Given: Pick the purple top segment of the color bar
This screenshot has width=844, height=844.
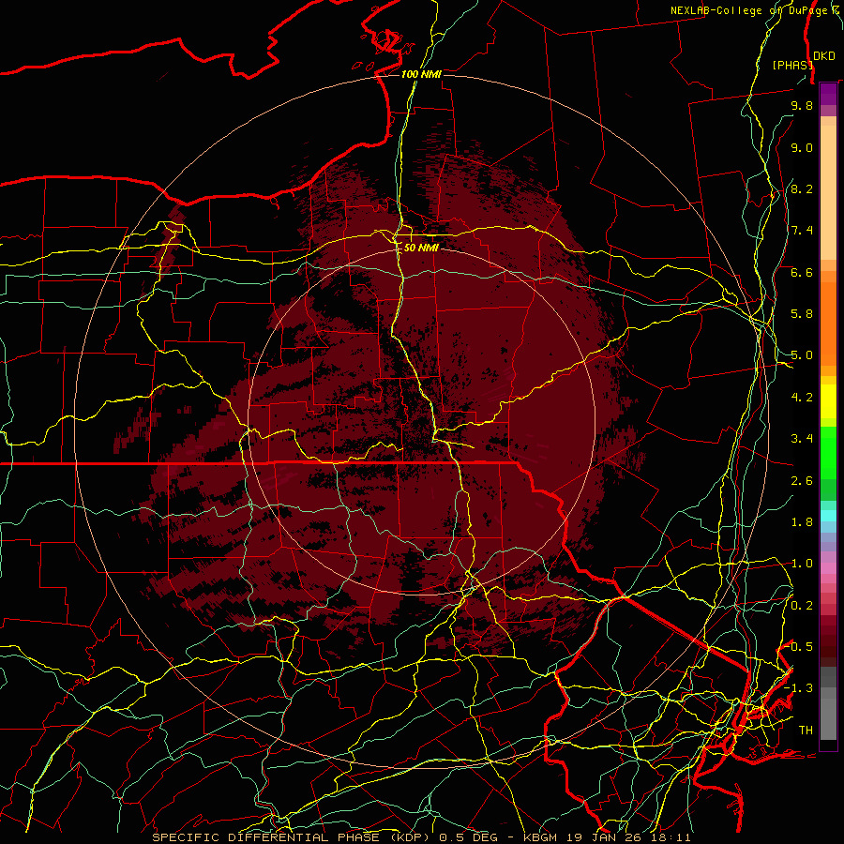Looking at the screenshot, I should pos(828,94).
